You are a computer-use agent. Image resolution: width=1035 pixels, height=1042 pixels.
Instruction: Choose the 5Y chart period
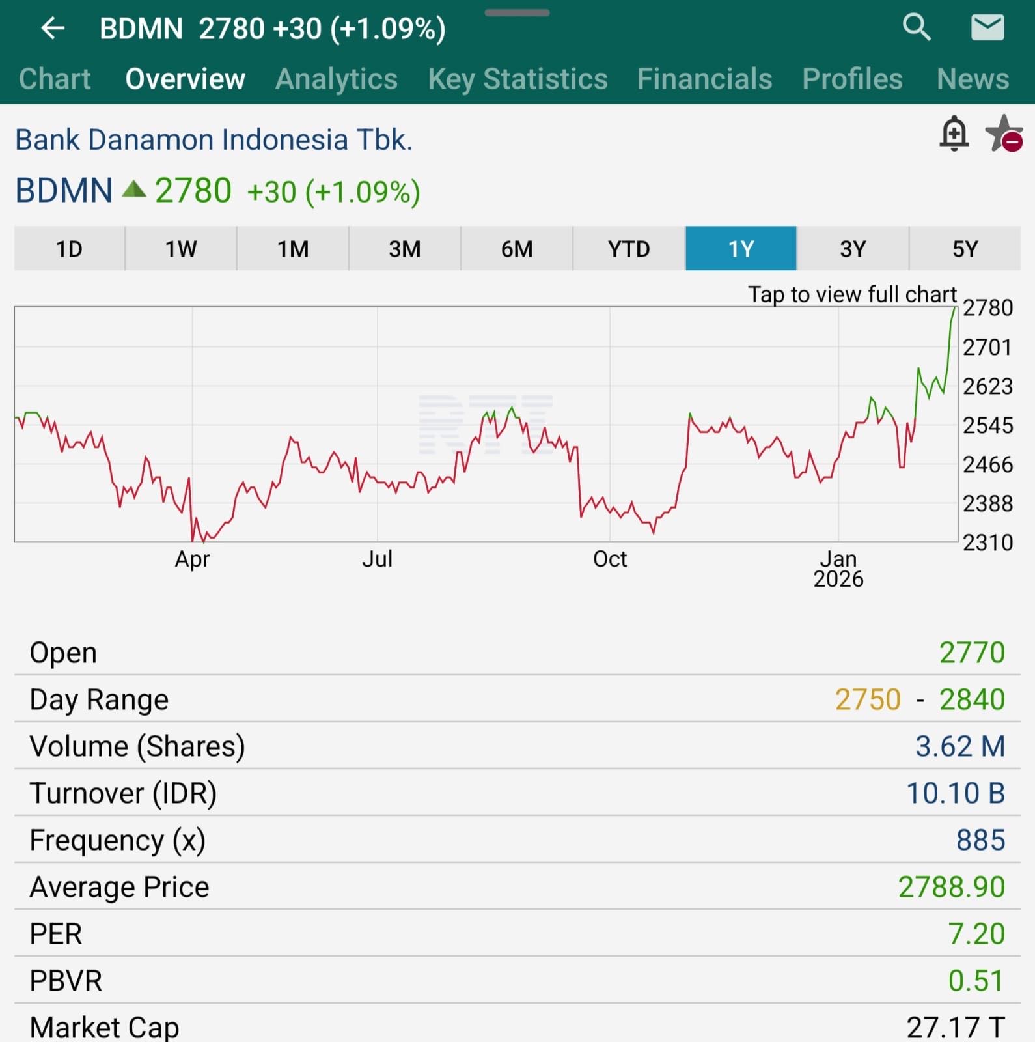(x=965, y=249)
